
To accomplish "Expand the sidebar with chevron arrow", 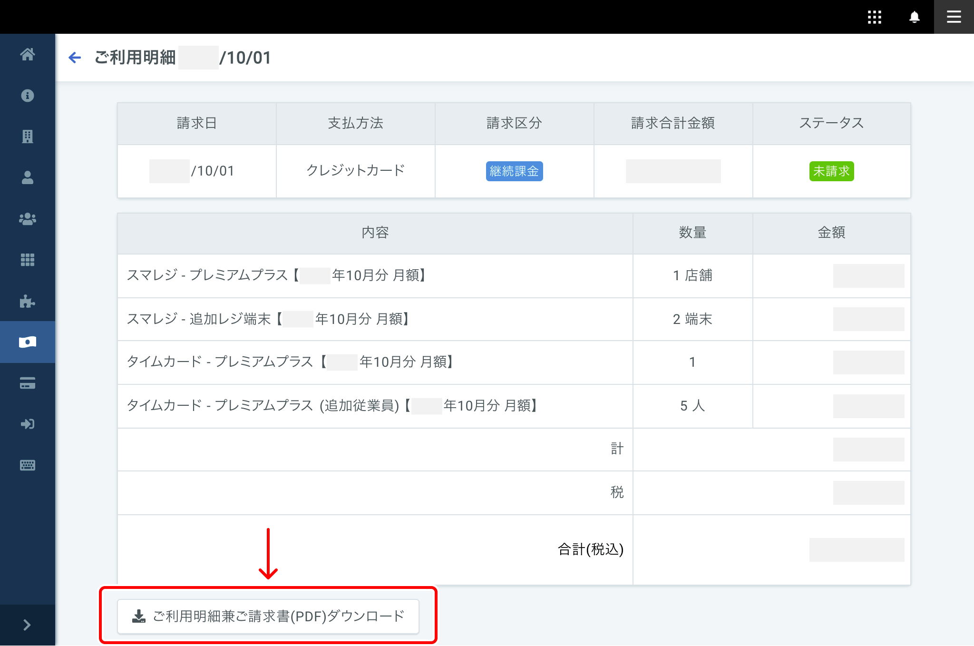I will point(27,625).
